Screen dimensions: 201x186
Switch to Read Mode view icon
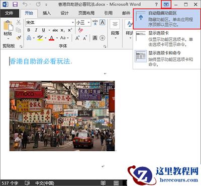[103, 183]
